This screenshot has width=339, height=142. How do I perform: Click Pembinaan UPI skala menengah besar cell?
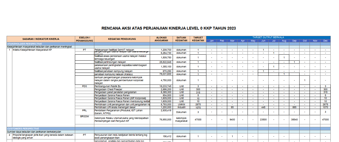coord(122,107)
